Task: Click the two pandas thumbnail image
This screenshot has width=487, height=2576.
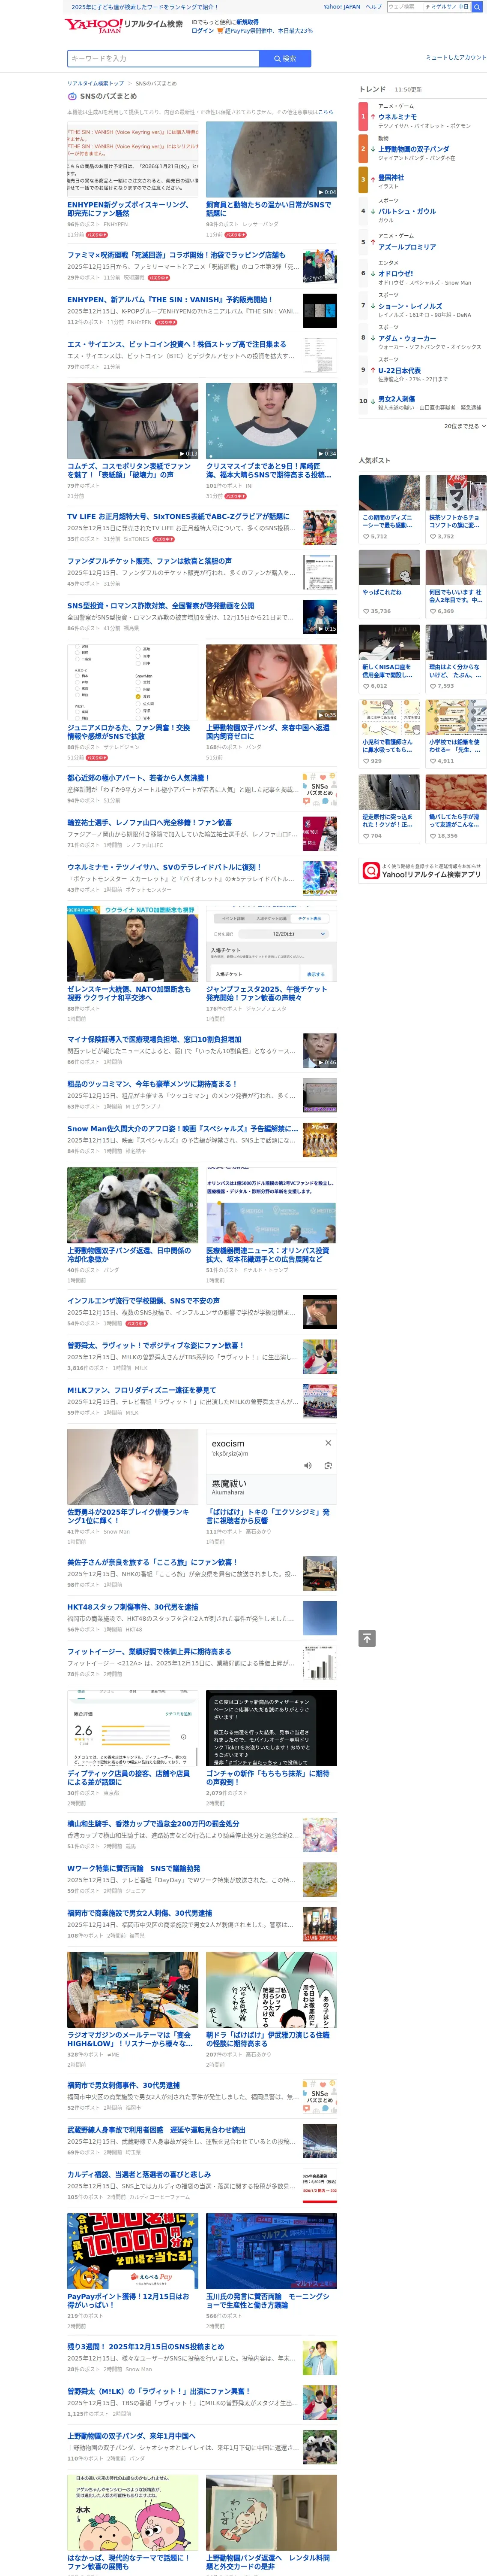Action: tap(133, 1205)
